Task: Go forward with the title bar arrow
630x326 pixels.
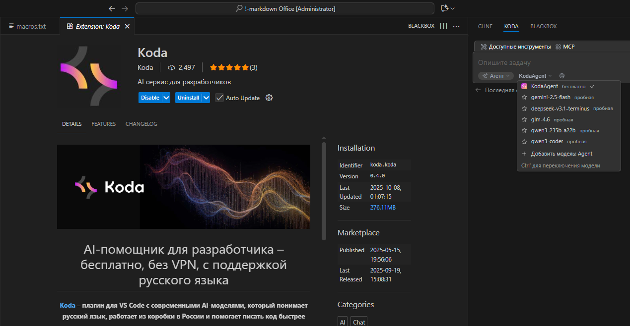Action: coord(125,8)
